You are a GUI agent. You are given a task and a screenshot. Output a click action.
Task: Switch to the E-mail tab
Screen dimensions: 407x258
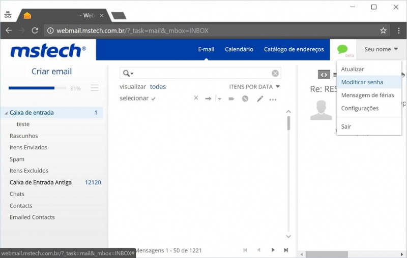click(206, 49)
